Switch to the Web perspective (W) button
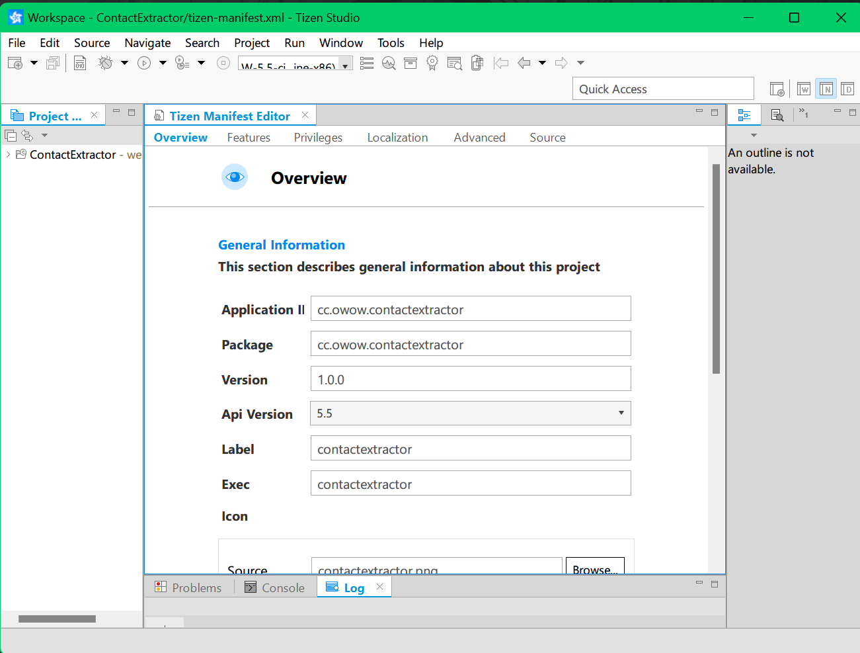This screenshot has width=860, height=653. tap(804, 89)
